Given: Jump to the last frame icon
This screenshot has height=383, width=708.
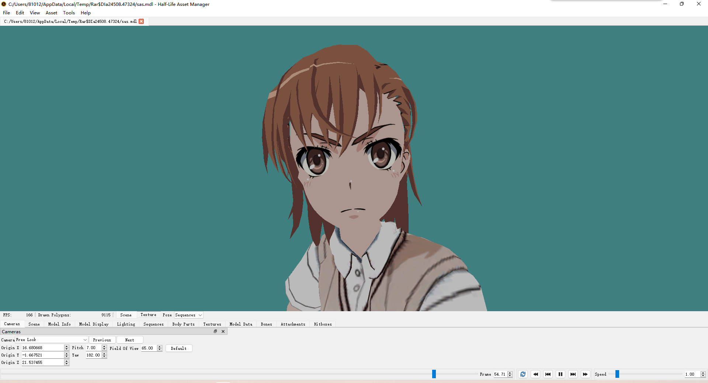Looking at the screenshot, I should pos(573,374).
